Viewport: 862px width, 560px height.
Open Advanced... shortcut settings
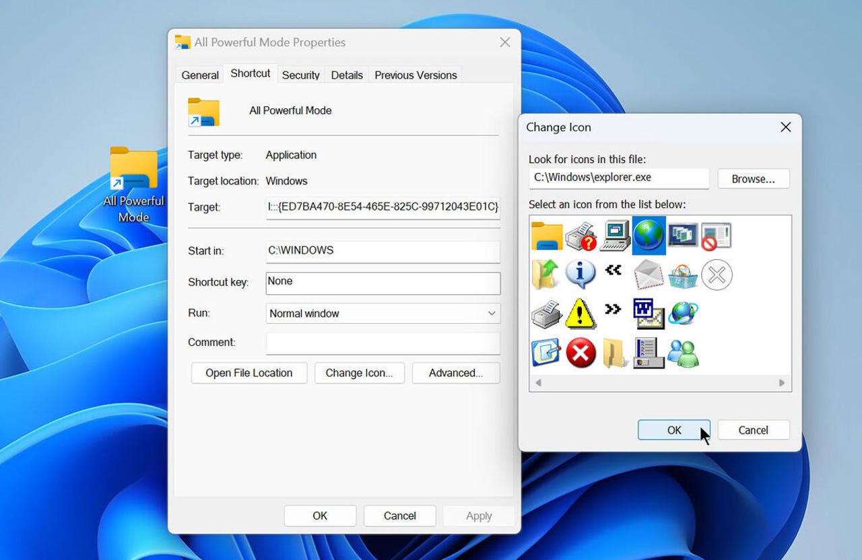[x=456, y=373]
